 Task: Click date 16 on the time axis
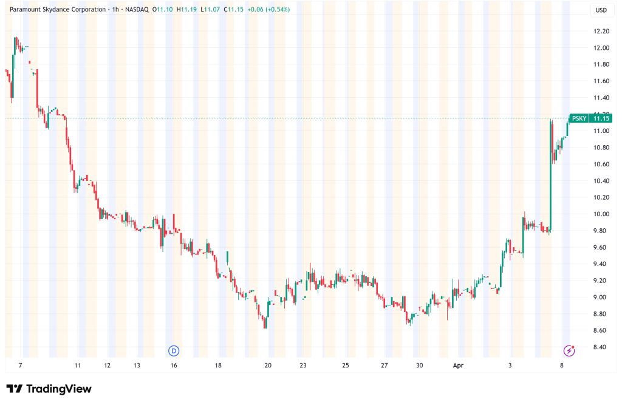[174, 366]
